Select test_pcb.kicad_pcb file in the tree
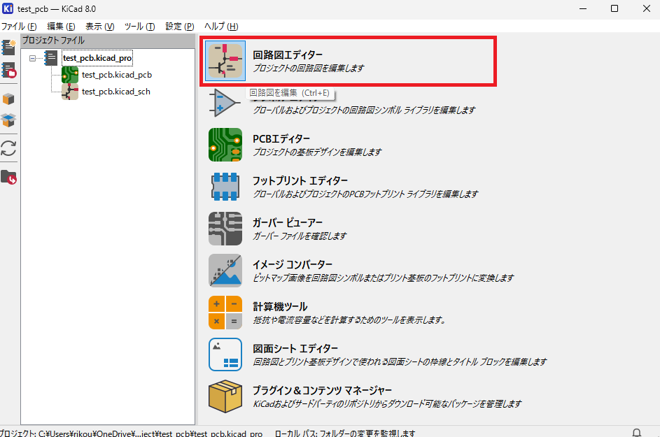Image resolution: width=660 pixels, height=437 pixels. 117,75
